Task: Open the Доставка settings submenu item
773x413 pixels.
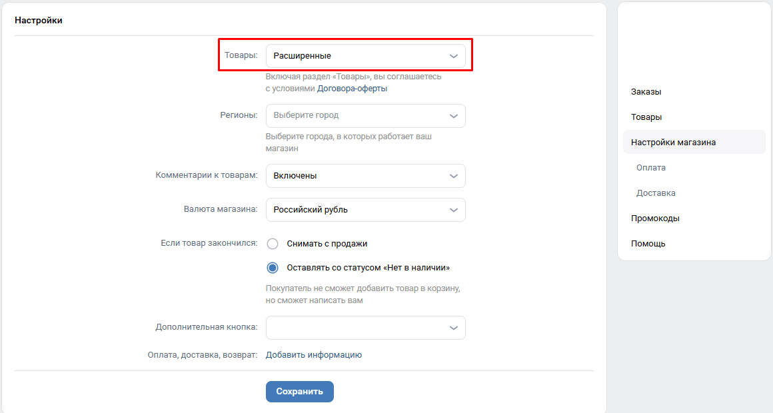Action: coord(656,193)
